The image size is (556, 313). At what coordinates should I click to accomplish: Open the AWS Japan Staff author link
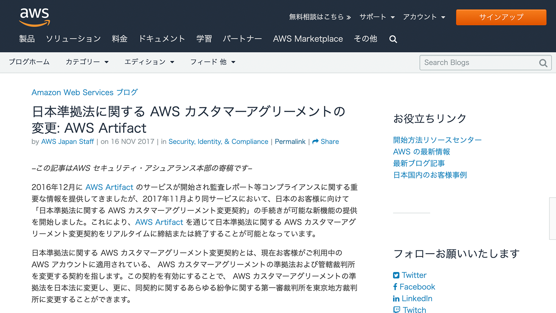pos(67,142)
